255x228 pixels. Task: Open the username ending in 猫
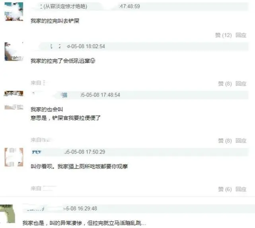[64, 95]
